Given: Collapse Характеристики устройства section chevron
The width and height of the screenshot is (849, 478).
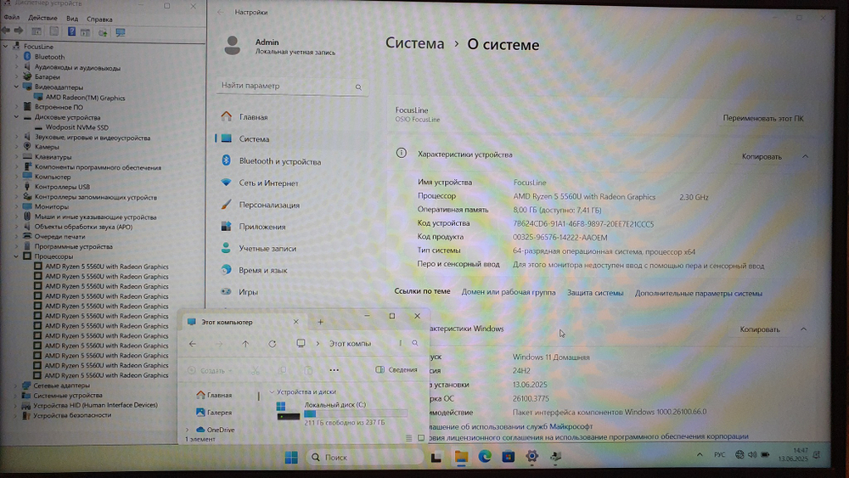Looking at the screenshot, I should pos(805,156).
